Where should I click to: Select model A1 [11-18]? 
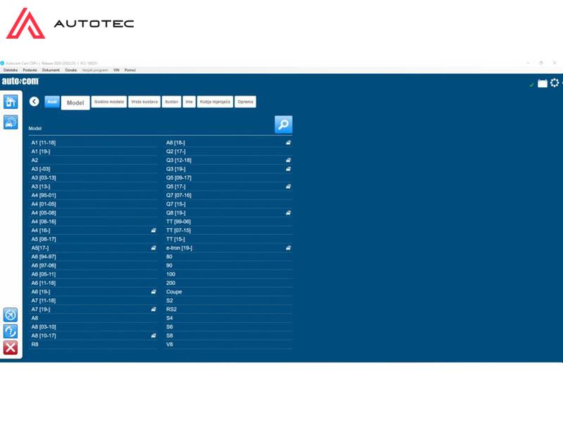tap(94, 143)
